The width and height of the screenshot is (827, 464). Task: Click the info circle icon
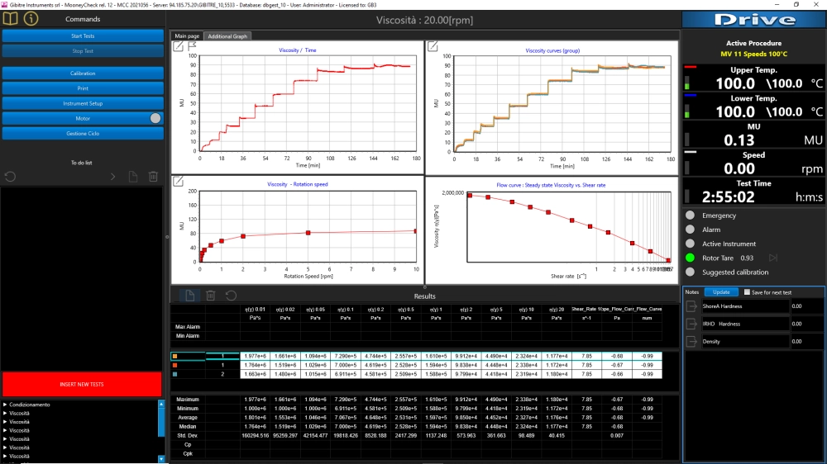[x=31, y=18]
